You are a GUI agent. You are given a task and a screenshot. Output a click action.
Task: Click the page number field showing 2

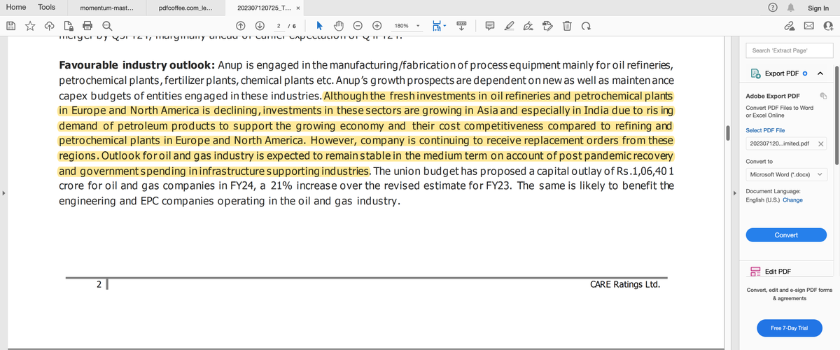pos(279,26)
